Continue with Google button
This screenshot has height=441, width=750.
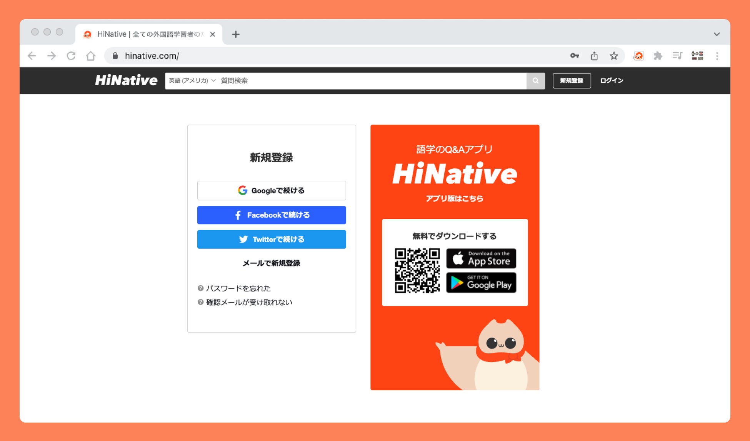tap(272, 191)
